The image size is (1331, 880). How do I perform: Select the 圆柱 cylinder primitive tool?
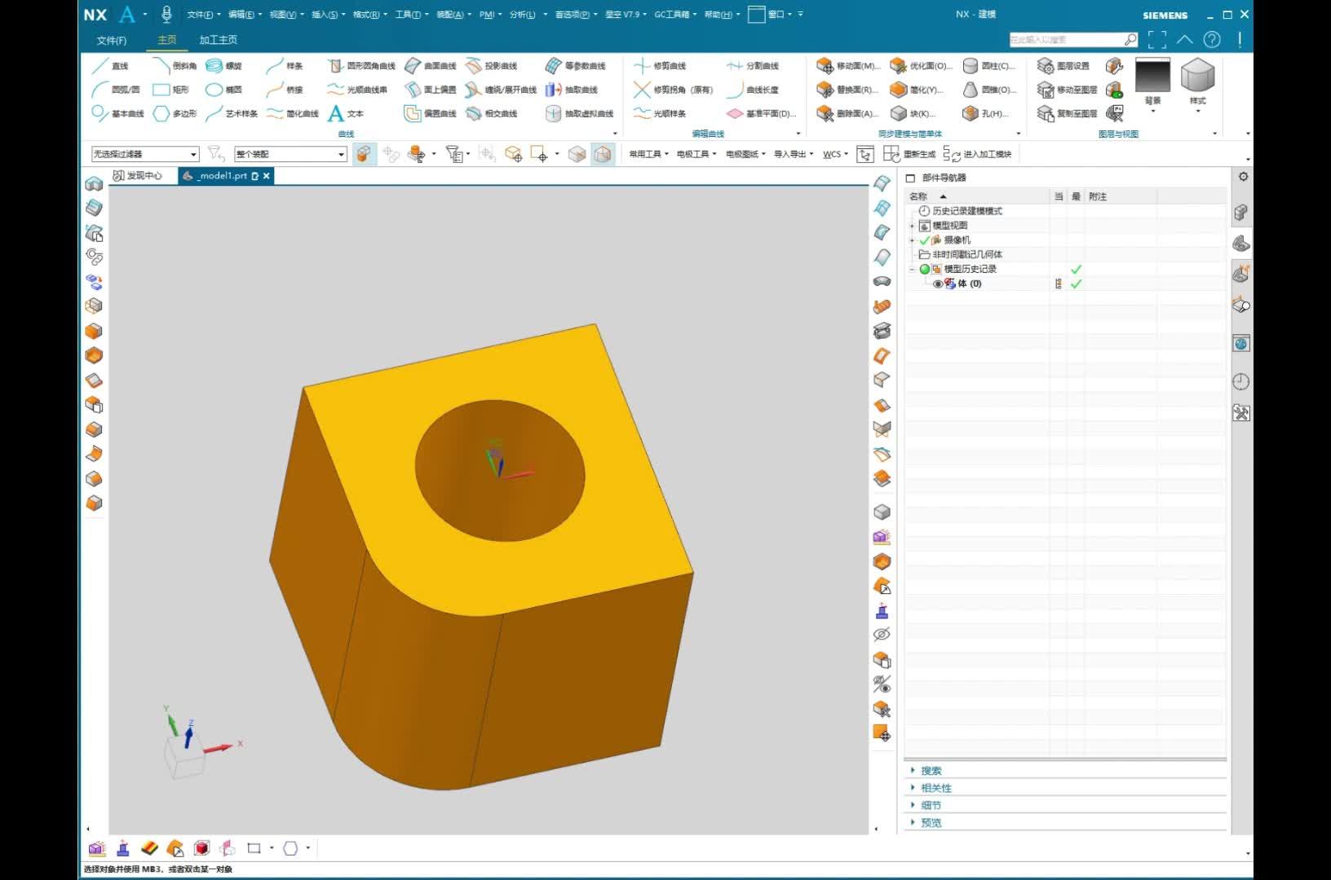988,66
